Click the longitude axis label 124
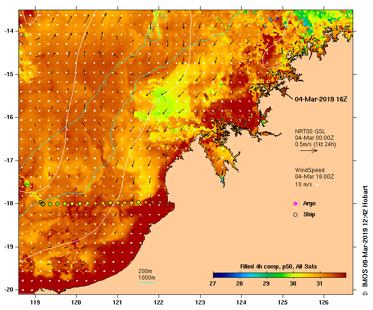 [241, 303]
